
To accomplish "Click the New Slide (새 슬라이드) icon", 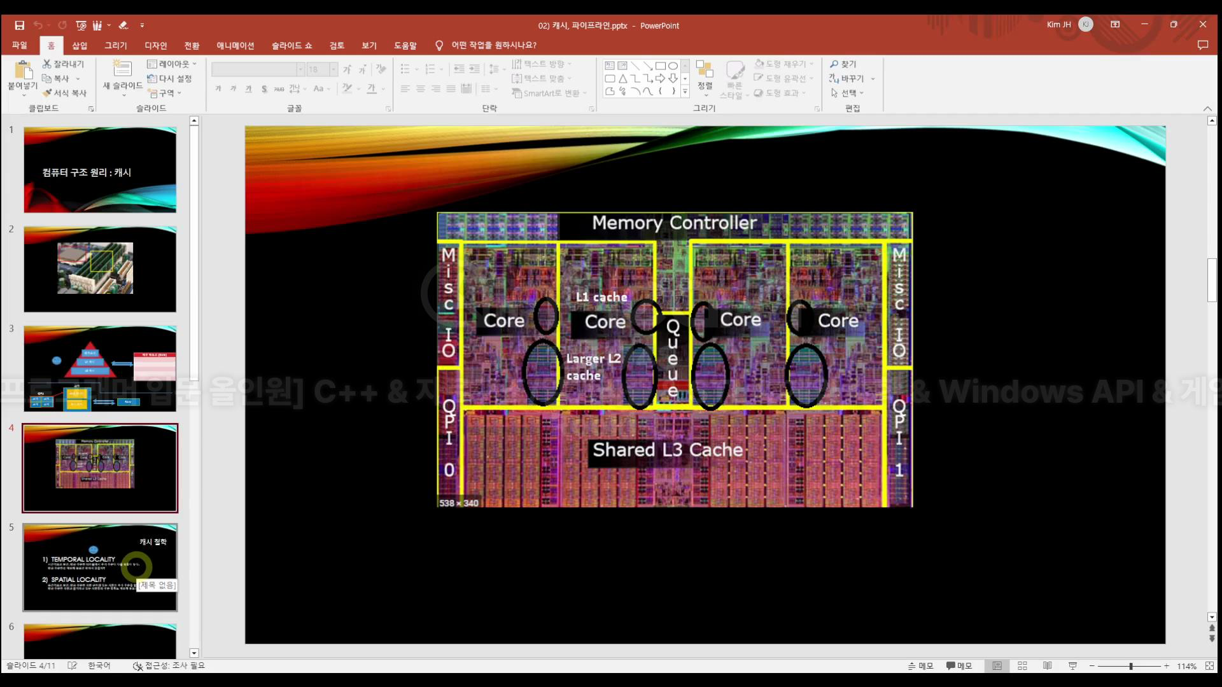I will [x=122, y=69].
